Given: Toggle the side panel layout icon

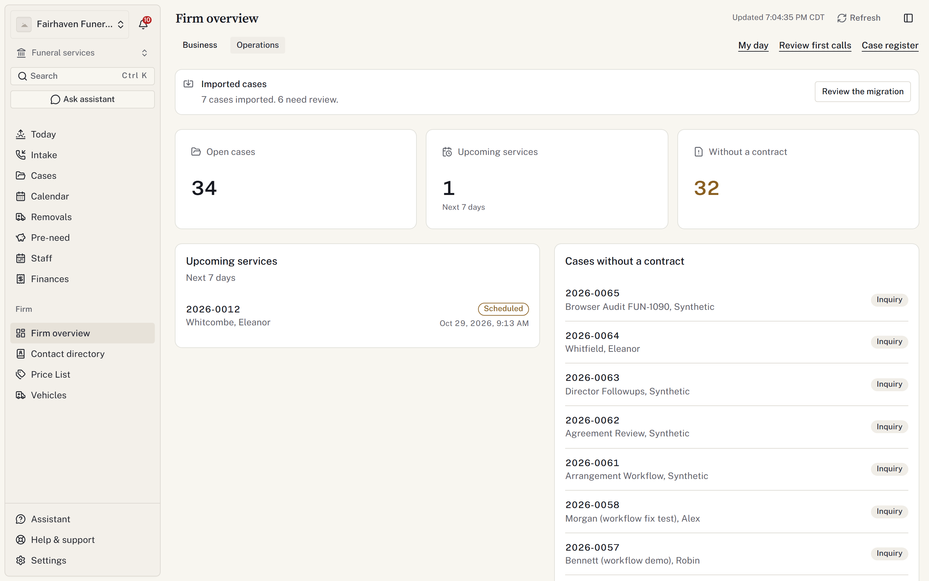Looking at the screenshot, I should pyautogui.click(x=908, y=18).
